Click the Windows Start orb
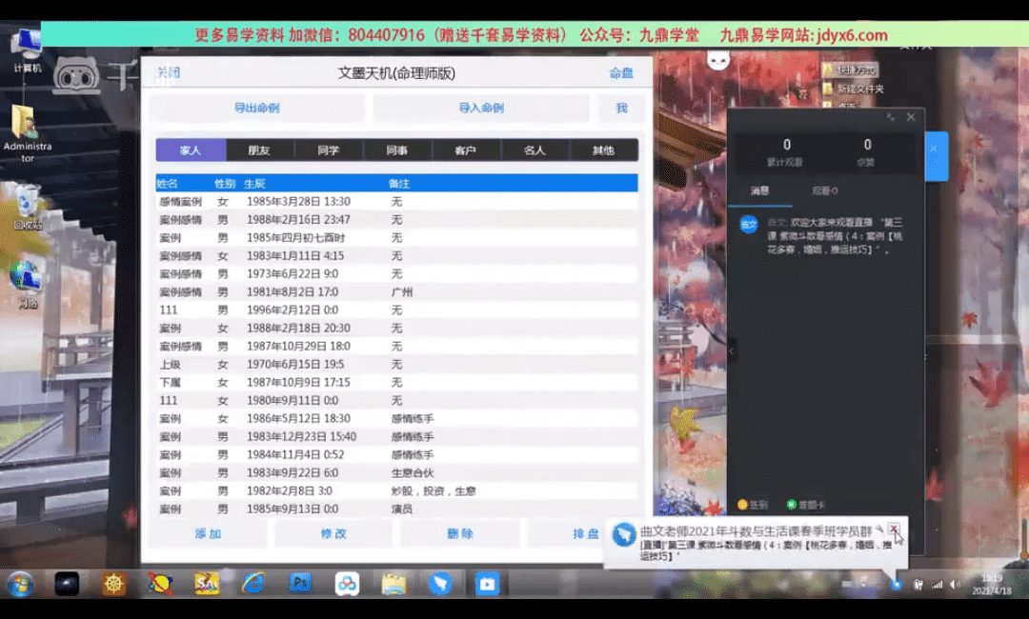1029x619 pixels. (20, 584)
